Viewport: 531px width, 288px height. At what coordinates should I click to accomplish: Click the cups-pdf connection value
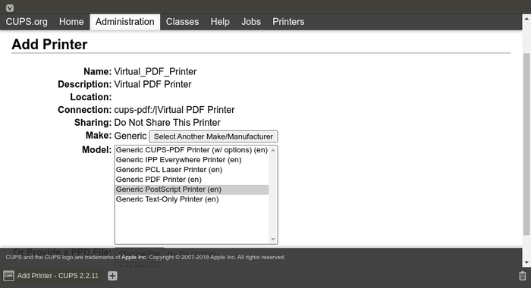pyautogui.click(x=174, y=110)
